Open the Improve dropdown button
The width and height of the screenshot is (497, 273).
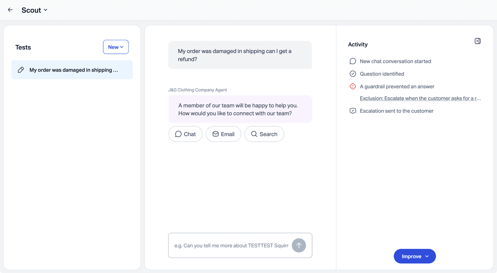(415, 256)
